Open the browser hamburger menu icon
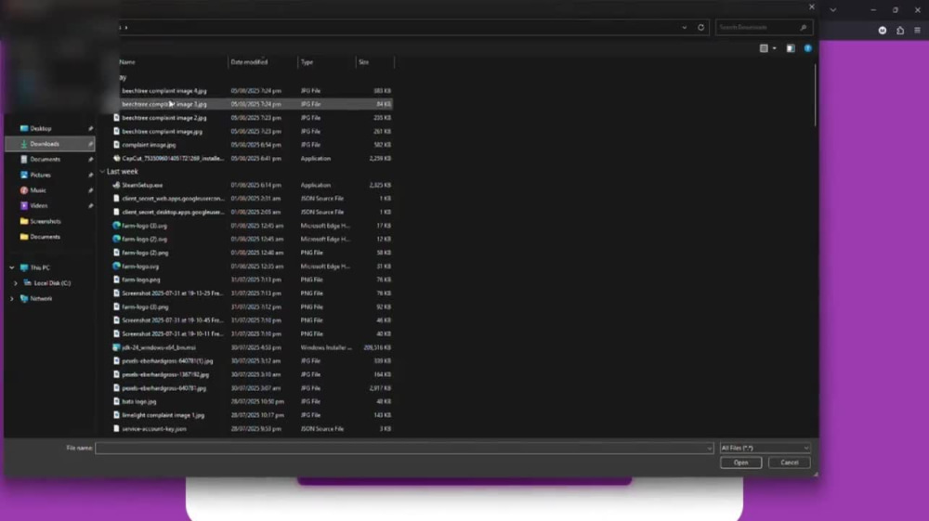Viewport: 929px width, 521px height. [x=917, y=31]
